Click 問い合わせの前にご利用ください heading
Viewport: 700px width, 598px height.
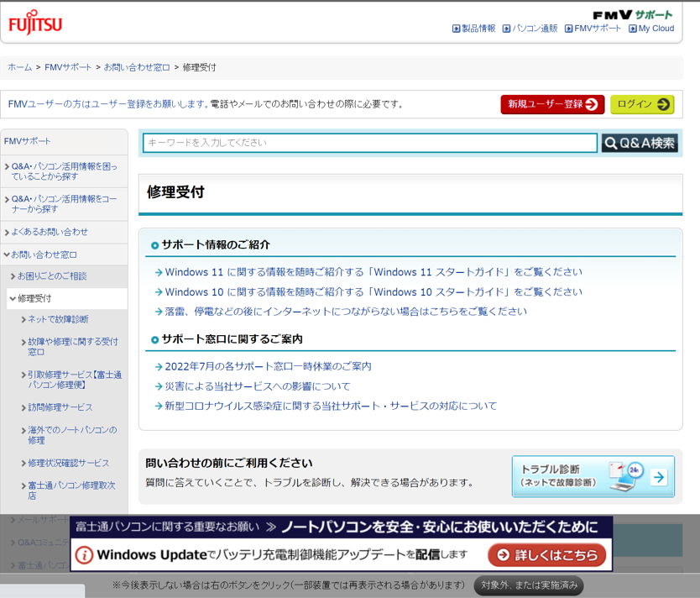(x=229, y=463)
